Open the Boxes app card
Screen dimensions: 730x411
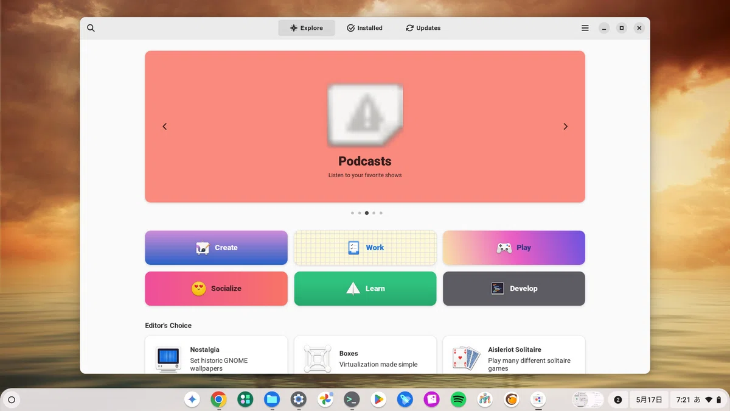coord(365,355)
